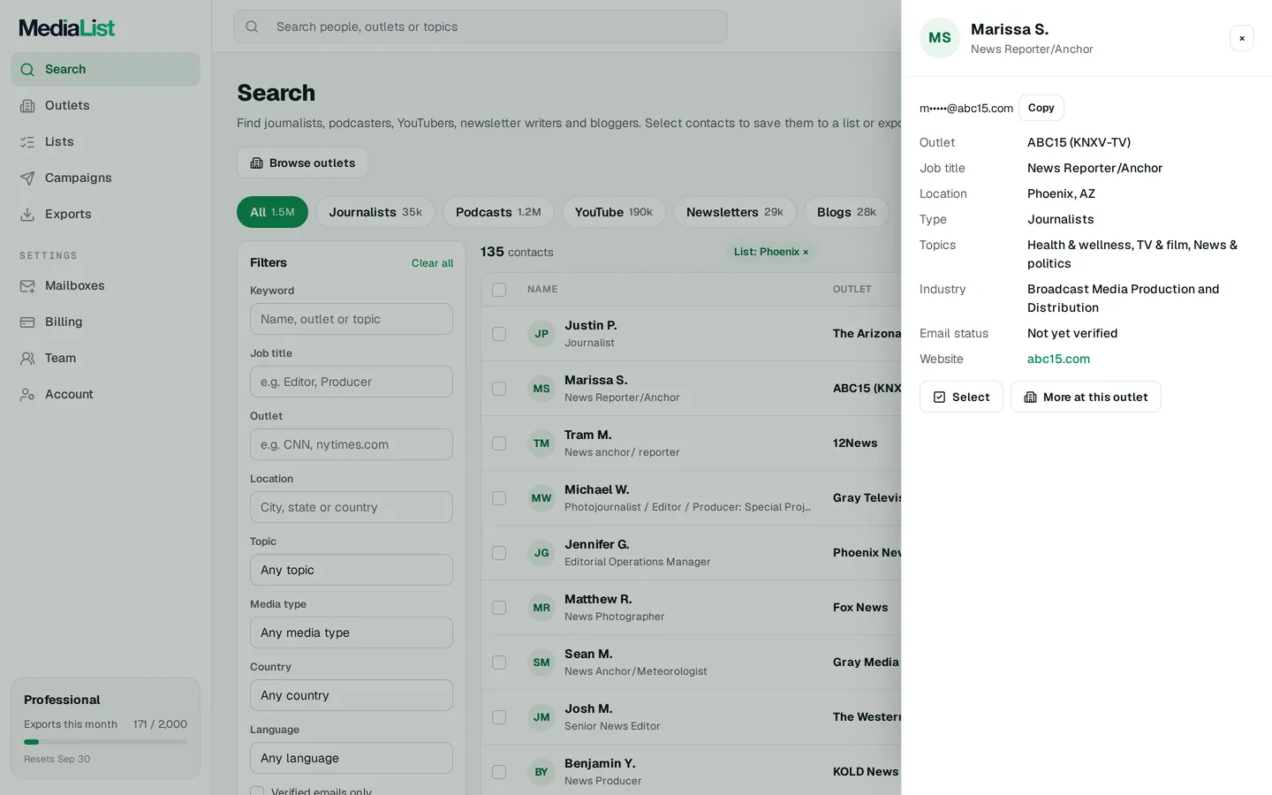Open Mailboxes settings
This screenshot has width=1272, height=795.
tap(105, 285)
